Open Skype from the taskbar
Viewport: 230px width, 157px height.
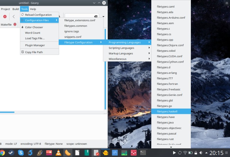pos(21,153)
